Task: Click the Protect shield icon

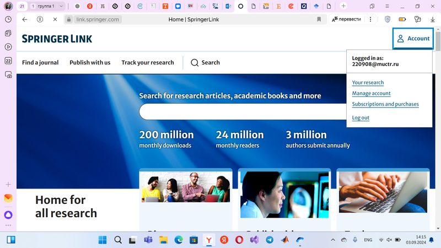Action: click(388, 19)
